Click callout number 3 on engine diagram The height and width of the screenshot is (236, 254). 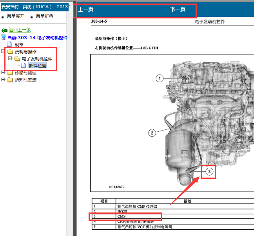click(x=209, y=172)
